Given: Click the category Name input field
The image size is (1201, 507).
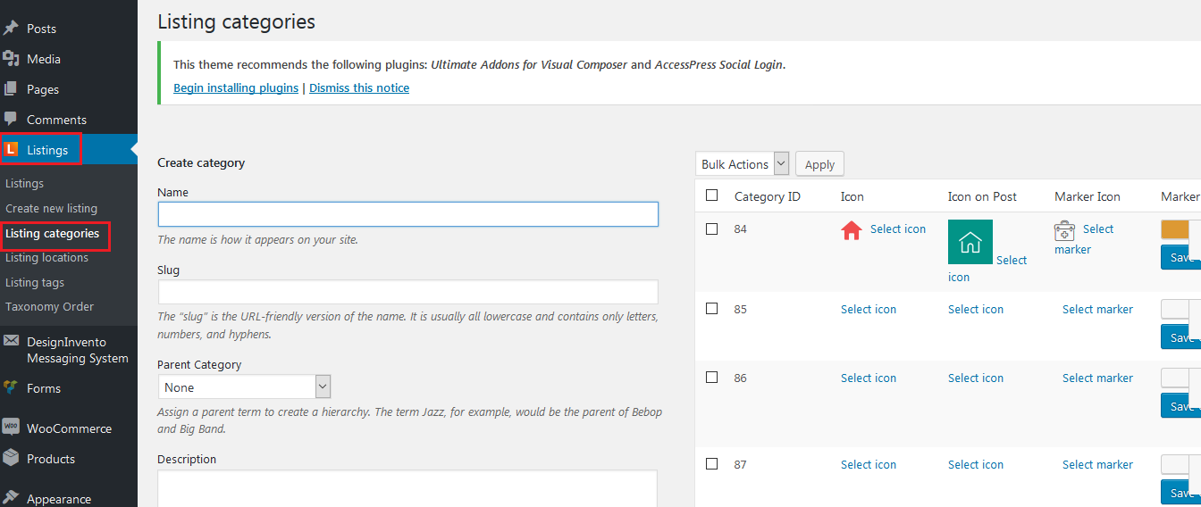Looking at the screenshot, I should tap(408, 214).
